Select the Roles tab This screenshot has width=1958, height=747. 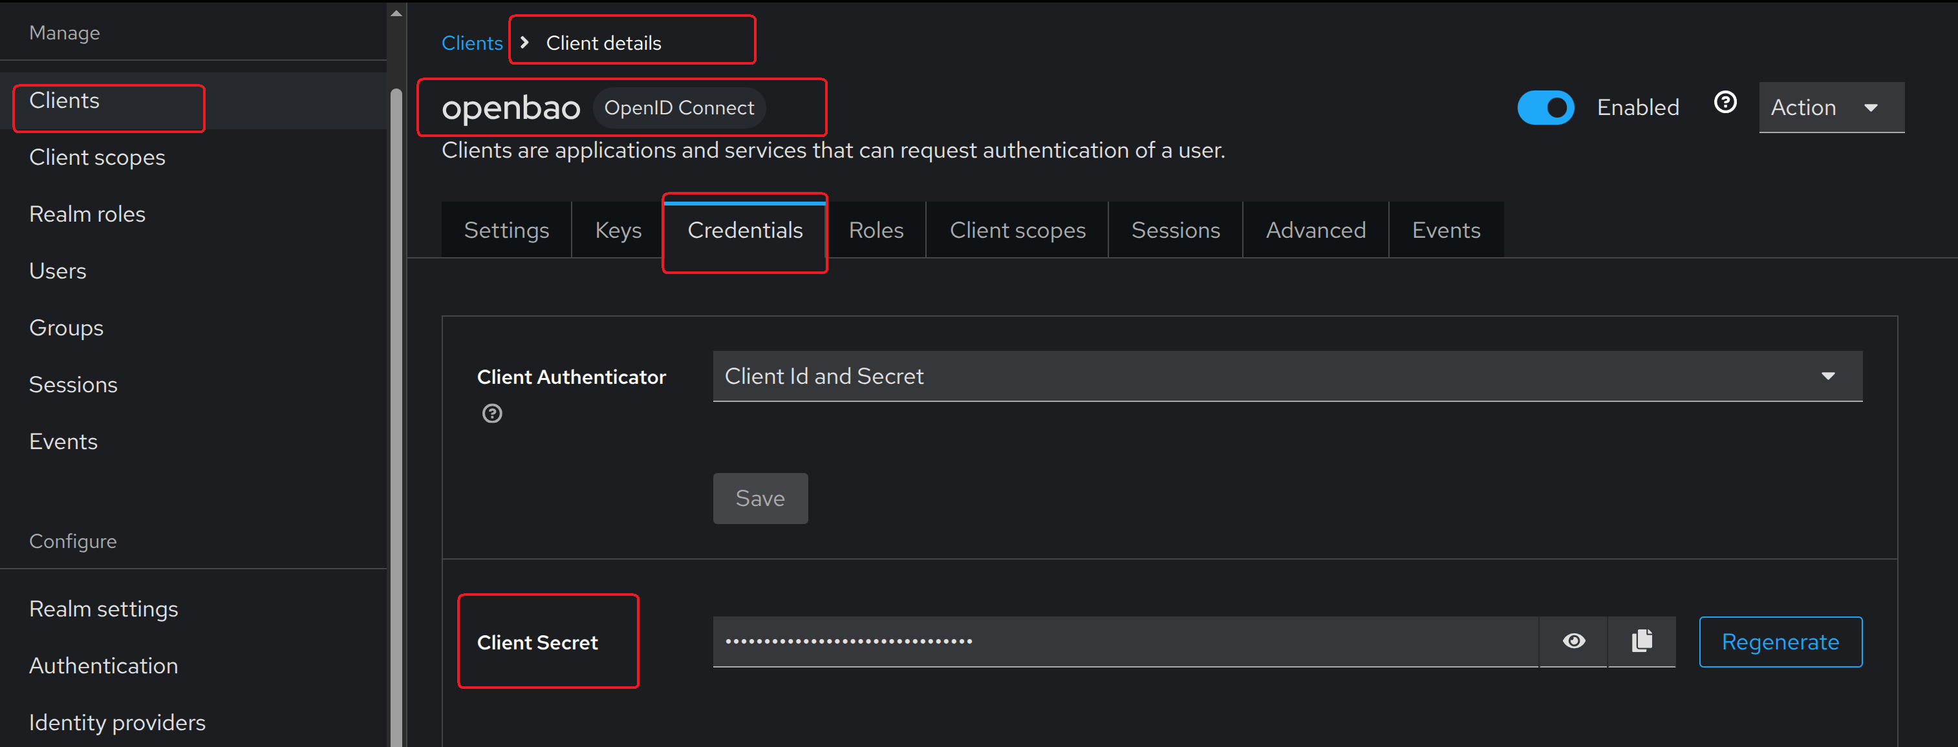876,230
